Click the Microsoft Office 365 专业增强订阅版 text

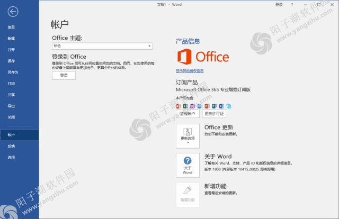213,89
